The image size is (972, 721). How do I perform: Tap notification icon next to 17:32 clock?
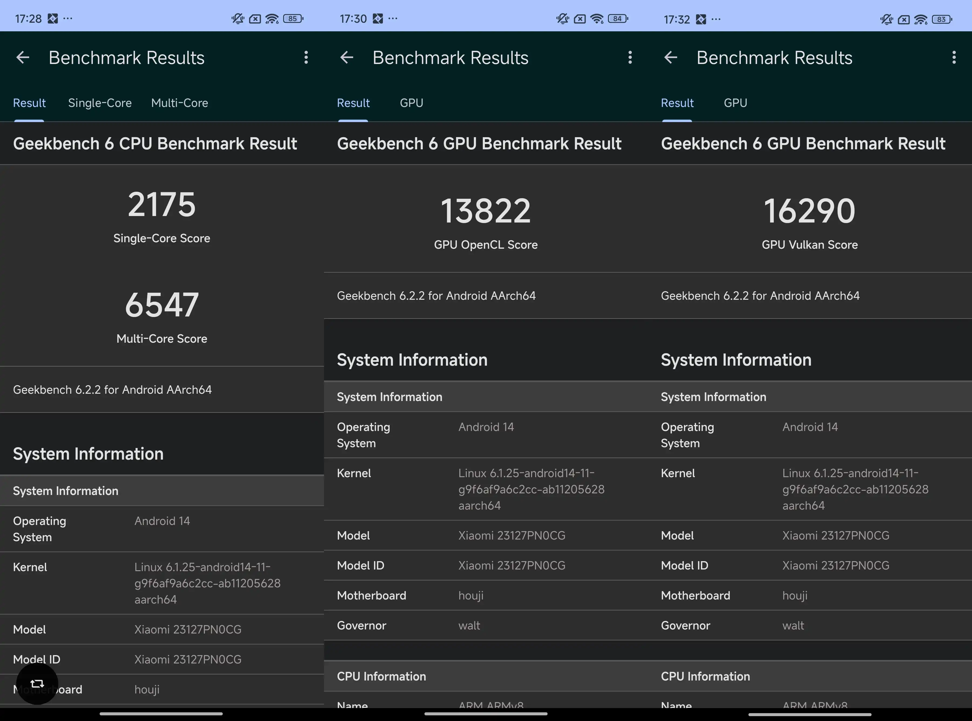(701, 19)
